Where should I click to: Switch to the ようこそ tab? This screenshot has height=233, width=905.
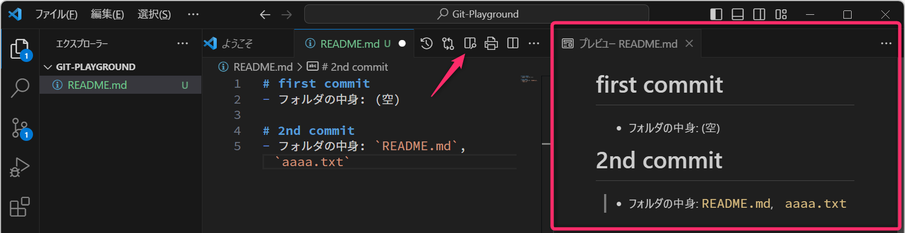point(237,43)
